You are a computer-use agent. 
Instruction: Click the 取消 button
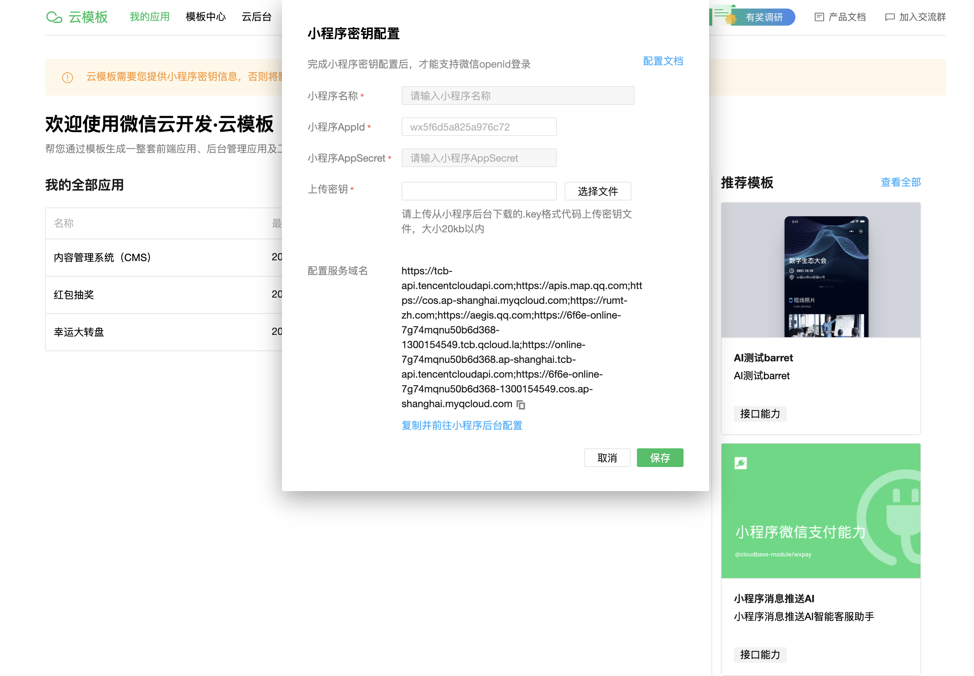click(x=607, y=458)
